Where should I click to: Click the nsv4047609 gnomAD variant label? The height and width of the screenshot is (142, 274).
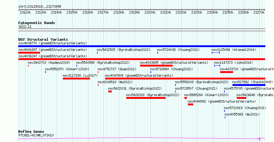139,75
